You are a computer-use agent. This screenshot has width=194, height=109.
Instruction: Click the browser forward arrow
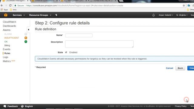point(6,5)
